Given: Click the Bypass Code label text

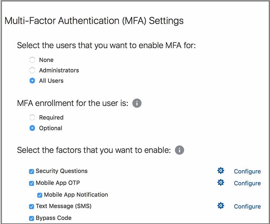Looking at the screenshot, I should click(x=54, y=218).
